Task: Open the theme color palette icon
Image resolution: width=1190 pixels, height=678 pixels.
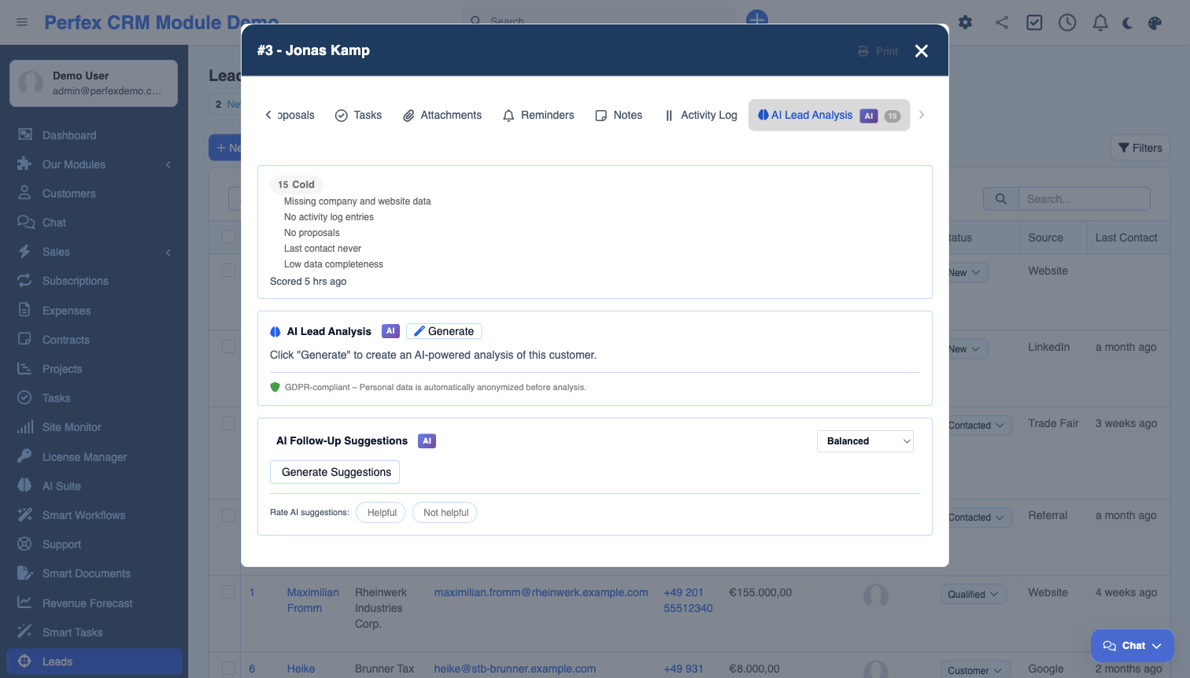Action: (1155, 23)
